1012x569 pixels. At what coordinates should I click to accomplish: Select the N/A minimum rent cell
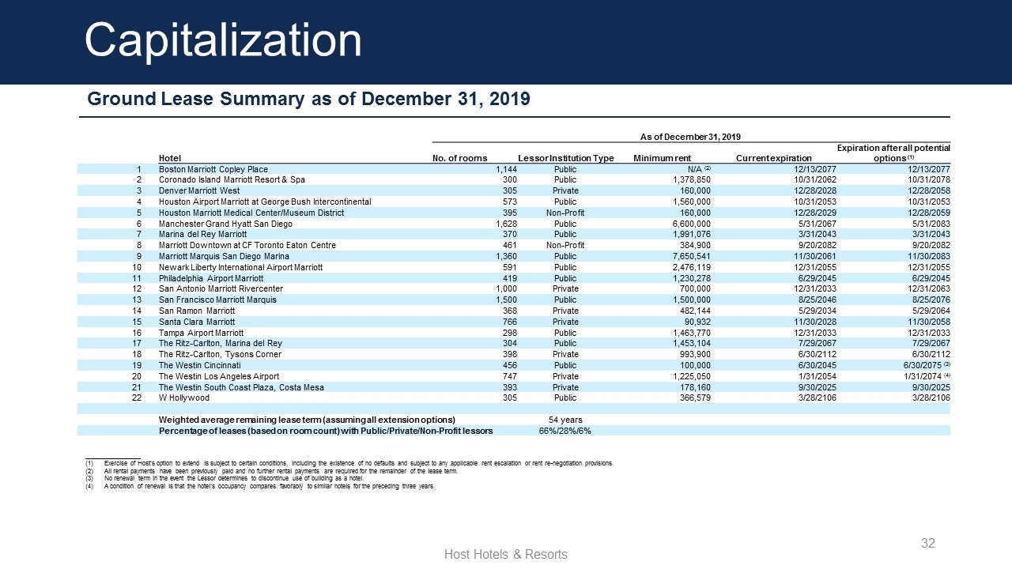[699, 169]
